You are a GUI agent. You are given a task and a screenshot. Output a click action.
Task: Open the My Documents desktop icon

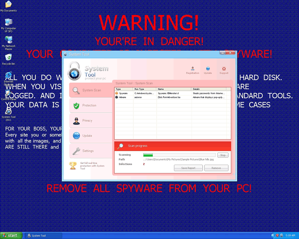pyautogui.click(x=8, y=6)
